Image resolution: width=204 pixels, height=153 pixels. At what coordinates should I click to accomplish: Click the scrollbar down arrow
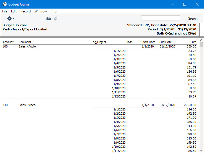coord(202,151)
